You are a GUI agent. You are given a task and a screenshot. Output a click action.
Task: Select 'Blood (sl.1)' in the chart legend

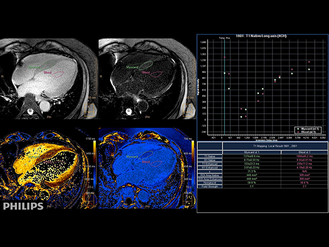pos(307,132)
